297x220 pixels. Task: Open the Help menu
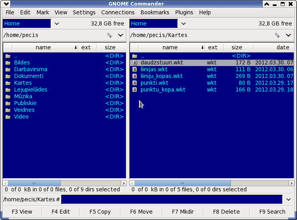coord(205,12)
